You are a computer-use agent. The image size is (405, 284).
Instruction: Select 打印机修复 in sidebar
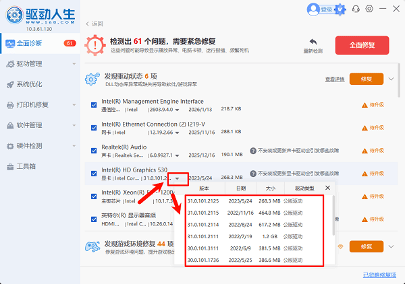40,105
